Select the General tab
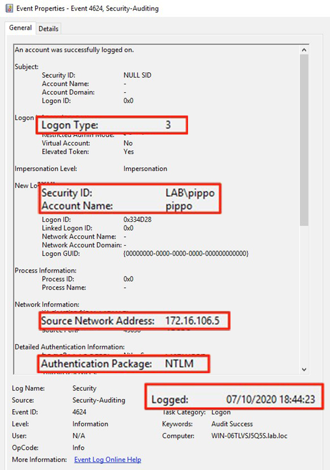330x470 pixels. click(x=20, y=28)
